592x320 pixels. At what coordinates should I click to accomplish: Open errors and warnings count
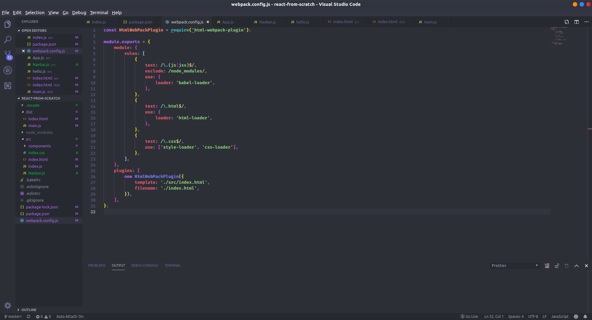[x=43, y=317]
